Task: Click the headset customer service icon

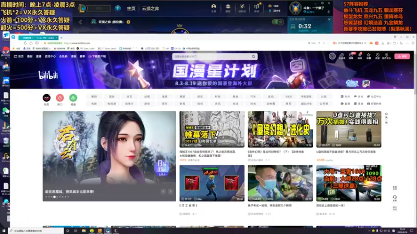Action: [395, 198]
